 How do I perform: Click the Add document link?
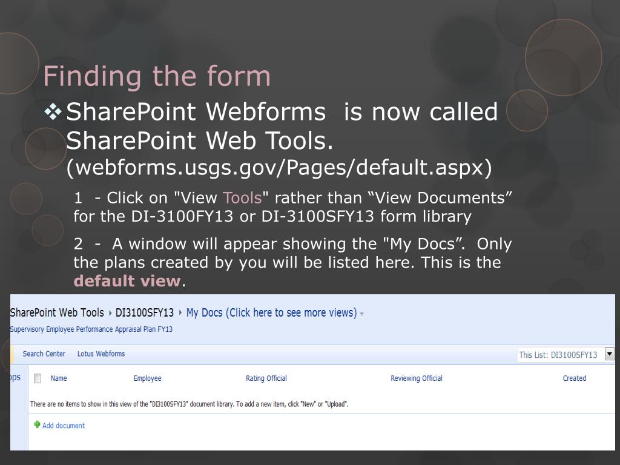click(x=63, y=426)
